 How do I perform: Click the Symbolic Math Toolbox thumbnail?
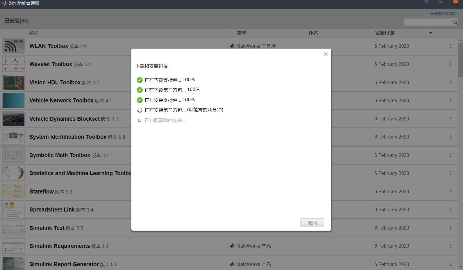(13, 155)
